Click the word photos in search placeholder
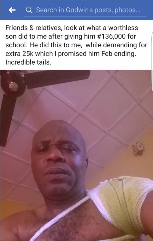This screenshot has height=241, width=153. coord(127,10)
